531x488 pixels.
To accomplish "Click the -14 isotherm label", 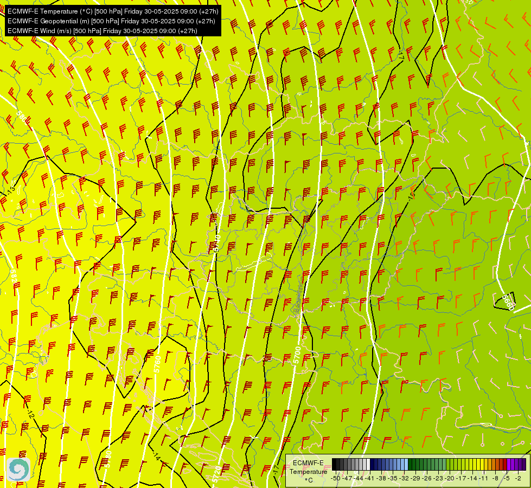I will pos(156,456).
